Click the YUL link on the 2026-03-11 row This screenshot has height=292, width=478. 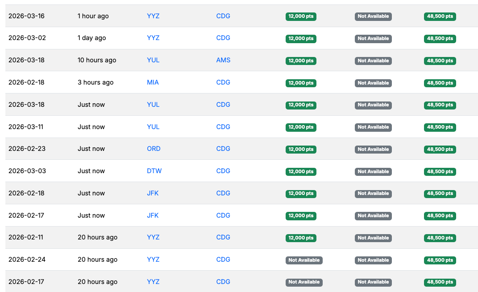153,127
